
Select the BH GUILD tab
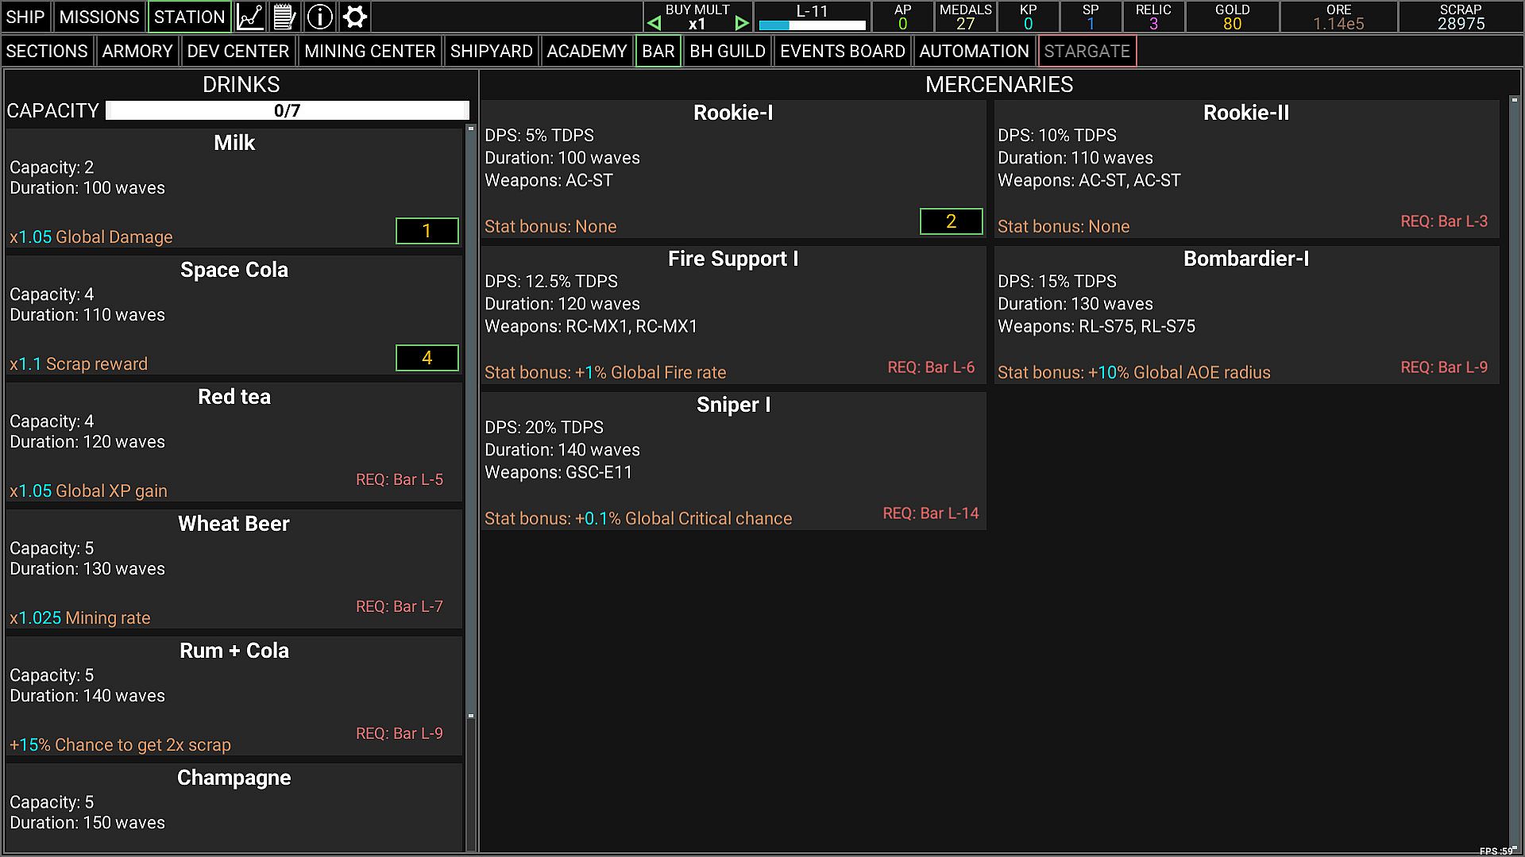tap(727, 52)
